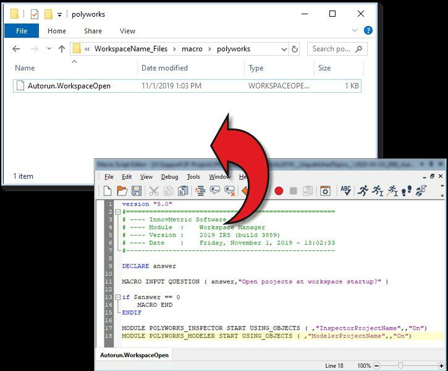The width and height of the screenshot is (448, 371).
Task: Stop recording with the gray square button
Action: tap(293, 191)
